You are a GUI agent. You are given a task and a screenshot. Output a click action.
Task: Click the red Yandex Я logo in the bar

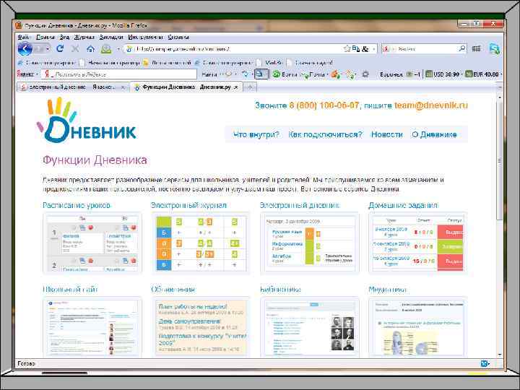pos(47,74)
